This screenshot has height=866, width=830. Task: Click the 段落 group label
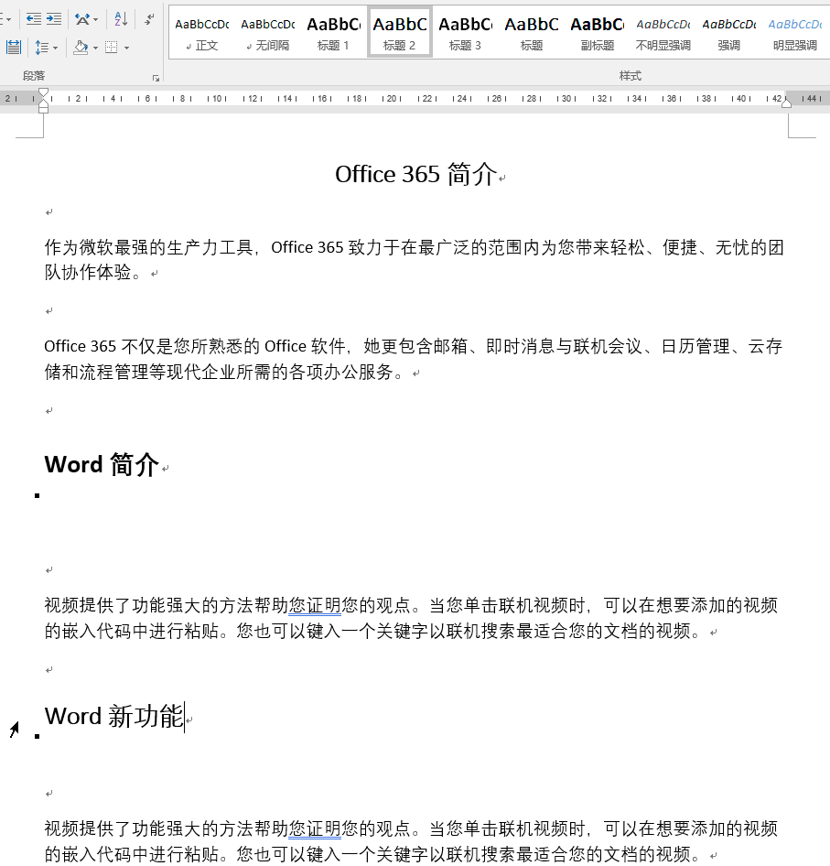click(x=34, y=76)
